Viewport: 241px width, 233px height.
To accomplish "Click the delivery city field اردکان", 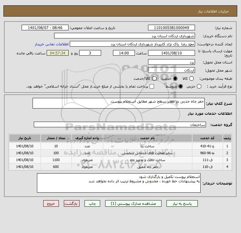I will point(172,70).
